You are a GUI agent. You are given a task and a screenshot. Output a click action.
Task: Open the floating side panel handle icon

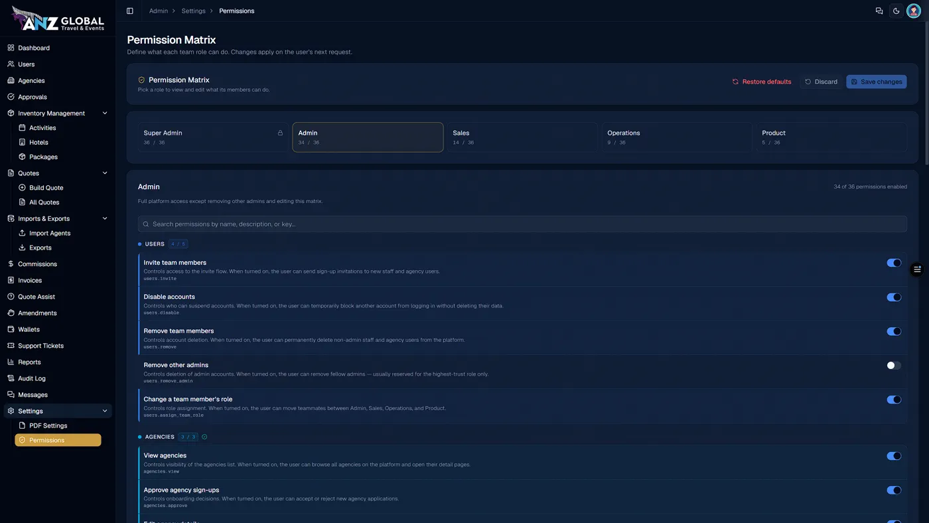917,269
